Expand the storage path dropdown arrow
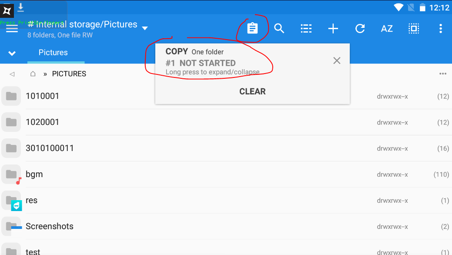The width and height of the screenshot is (452, 255). (145, 29)
